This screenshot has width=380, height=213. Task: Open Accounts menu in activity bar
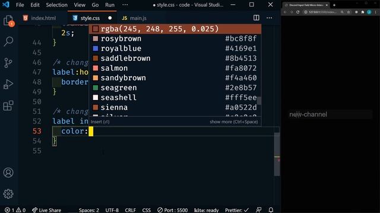click(x=8, y=172)
